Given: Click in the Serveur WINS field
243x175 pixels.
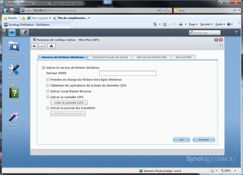Looking at the screenshot, I should pyautogui.click(x=128, y=73).
